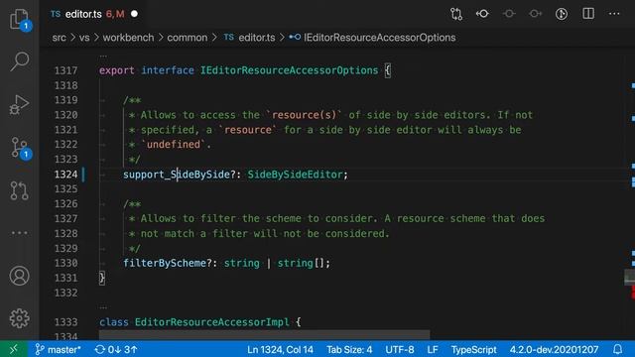Change file encoding UTF-8
This screenshot has height=357, width=635.
[x=400, y=349]
